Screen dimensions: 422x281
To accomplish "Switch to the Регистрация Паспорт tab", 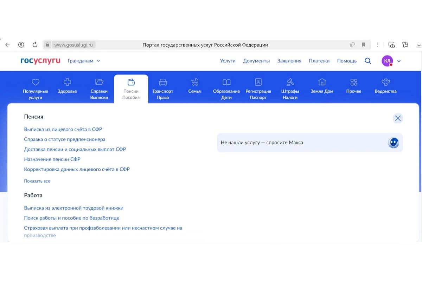I will click(258, 89).
